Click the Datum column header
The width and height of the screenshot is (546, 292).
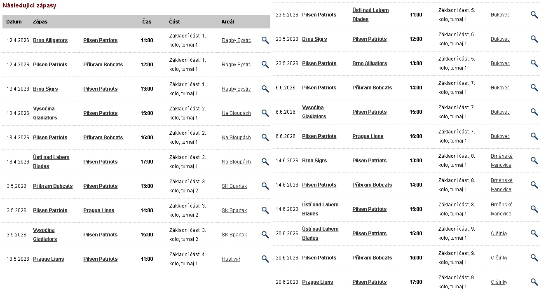pos(14,22)
